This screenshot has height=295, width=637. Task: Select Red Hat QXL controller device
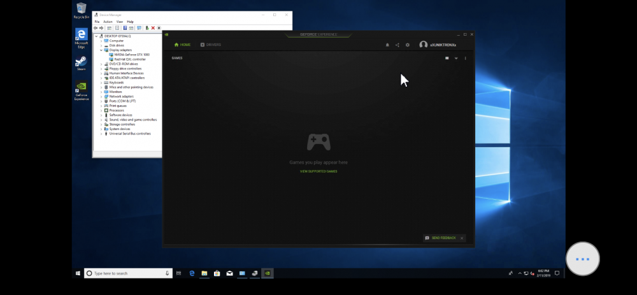pos(129,59)
